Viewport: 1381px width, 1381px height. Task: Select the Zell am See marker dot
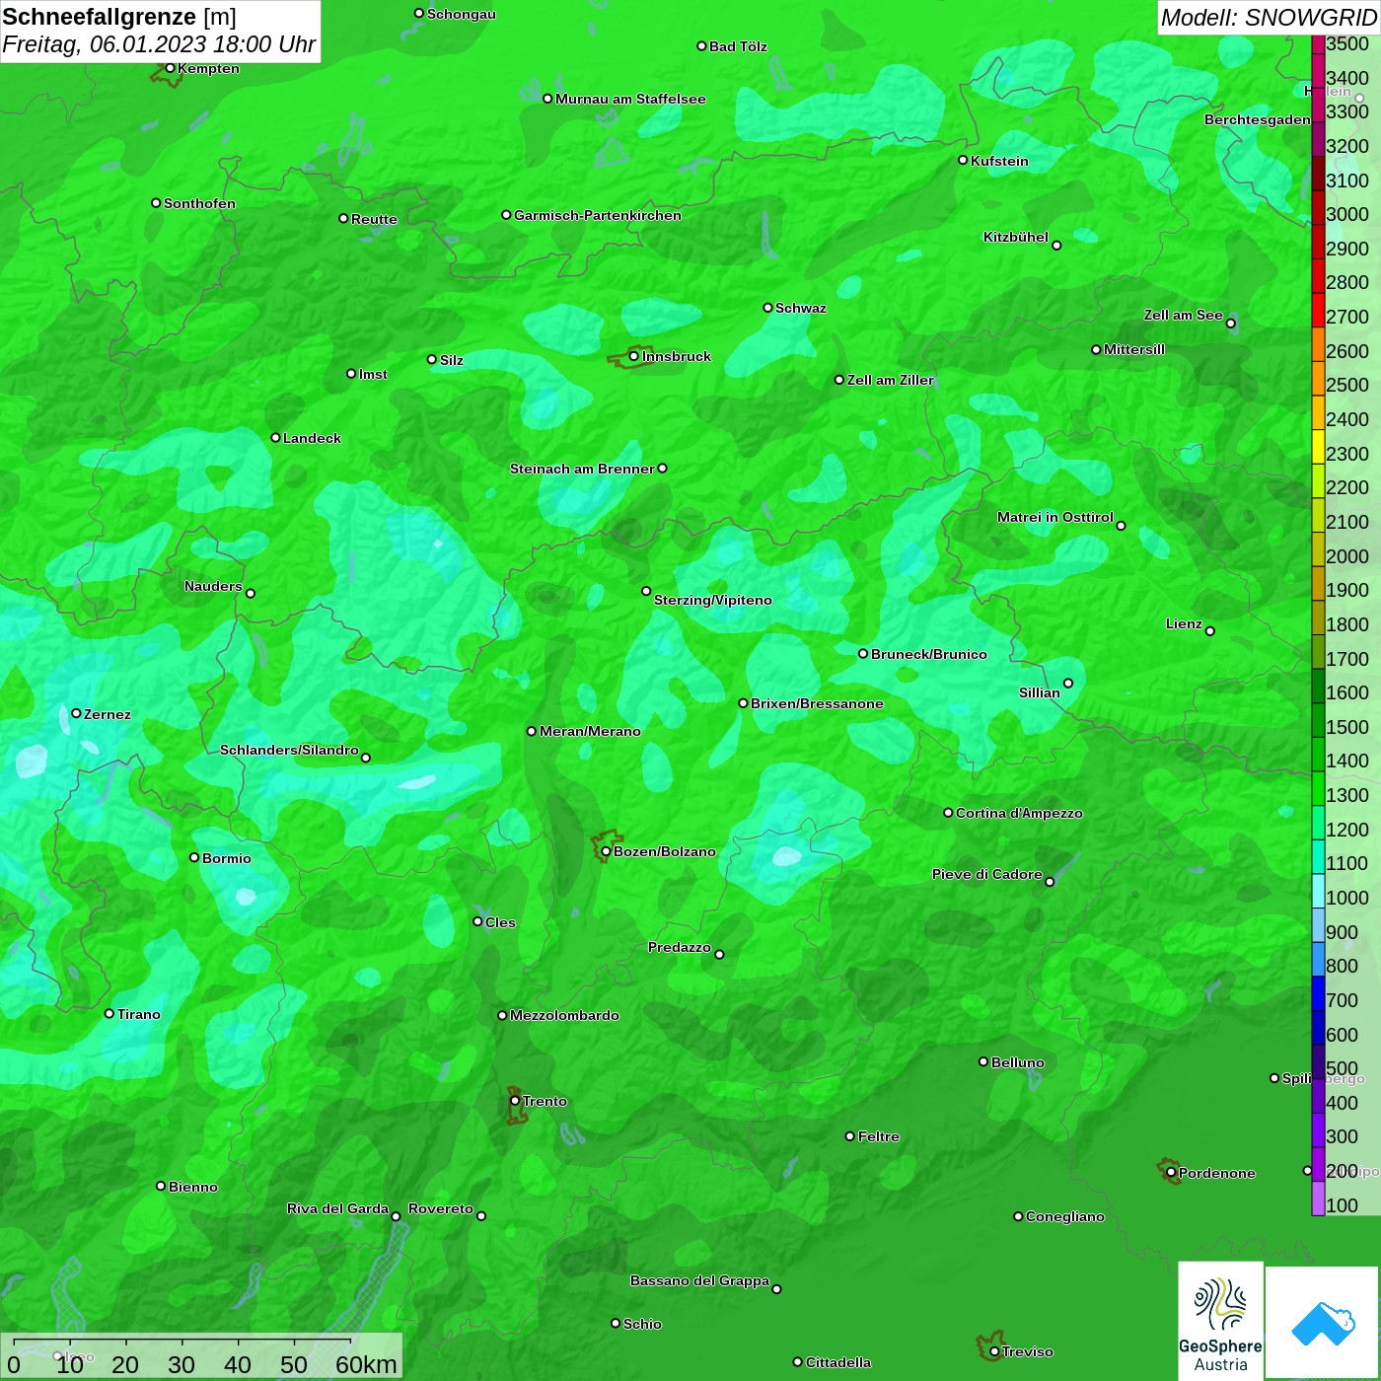coord(1230,324)
